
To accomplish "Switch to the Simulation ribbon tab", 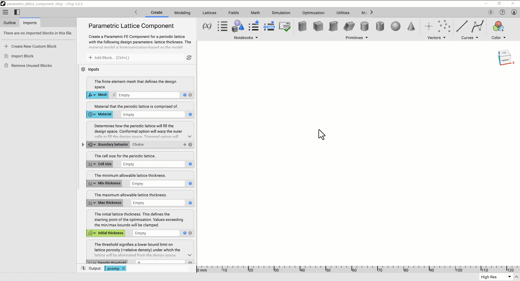I will tap(281, 13).
